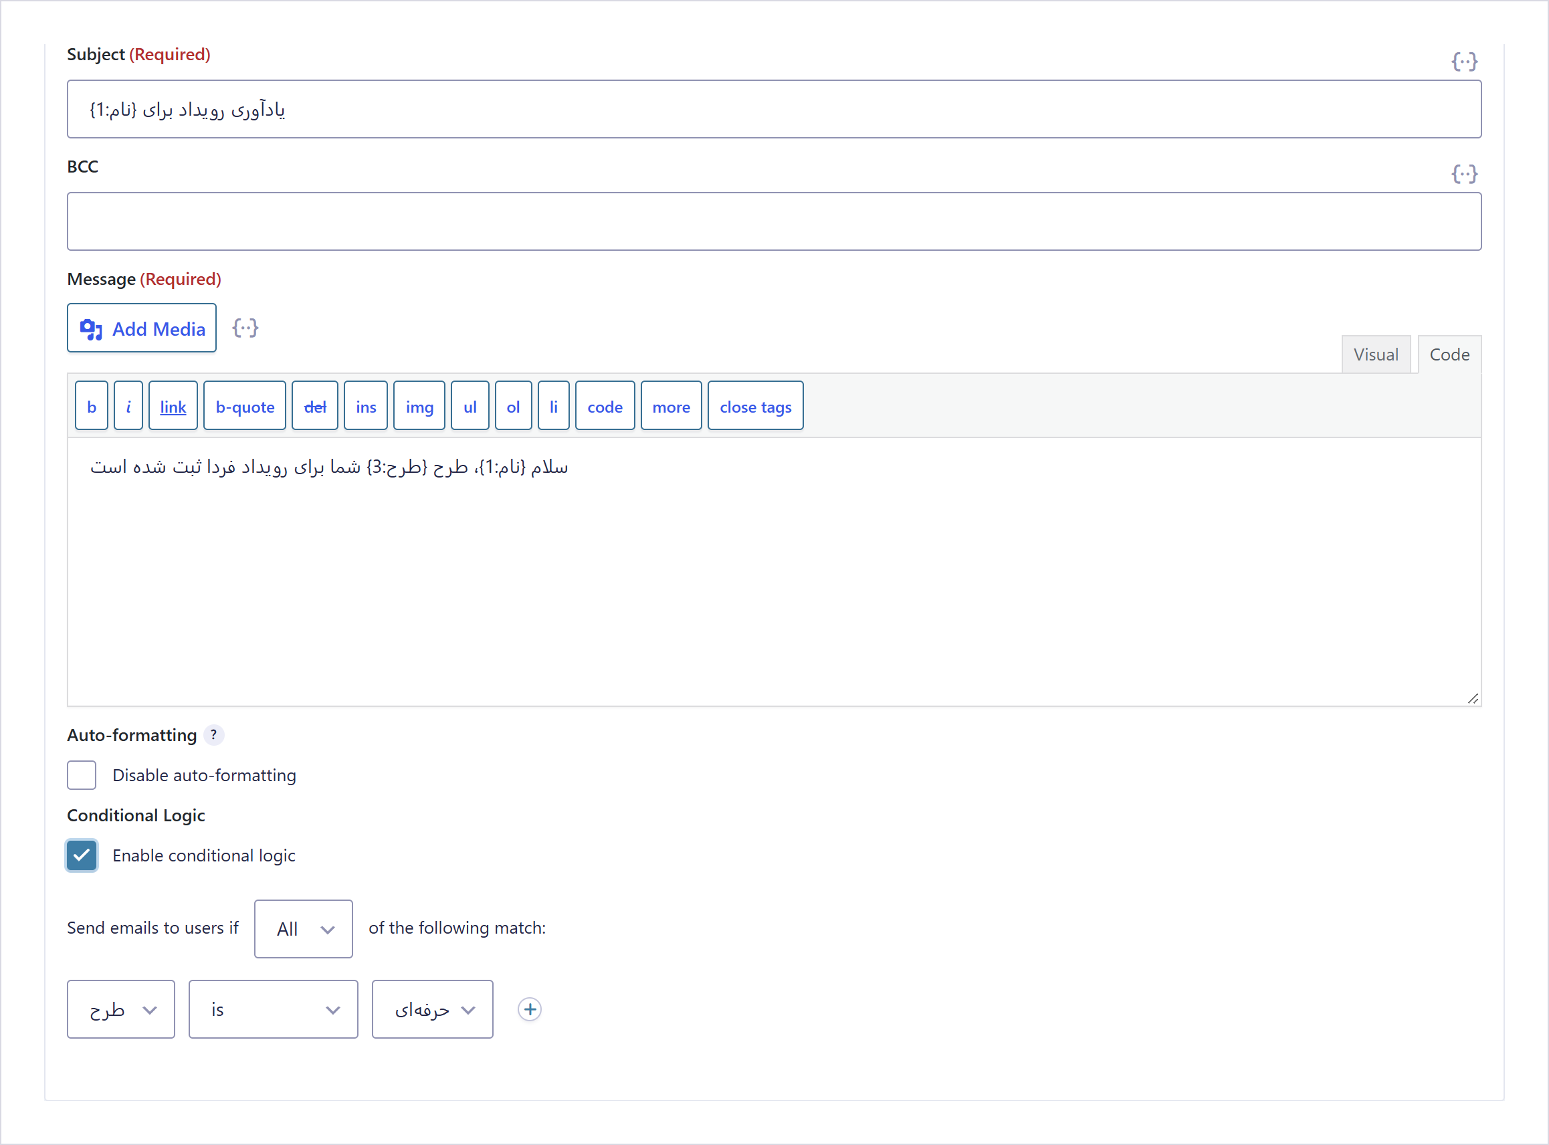Insert a link tag
The height and width of the screenshot is (1145, 1549).
[173, 406]
